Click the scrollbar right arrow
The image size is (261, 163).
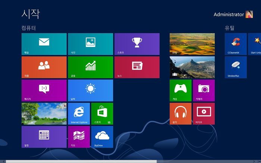pos(254,162)
